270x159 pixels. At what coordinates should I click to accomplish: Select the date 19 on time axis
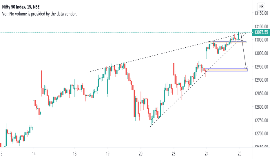pos(107,154)
